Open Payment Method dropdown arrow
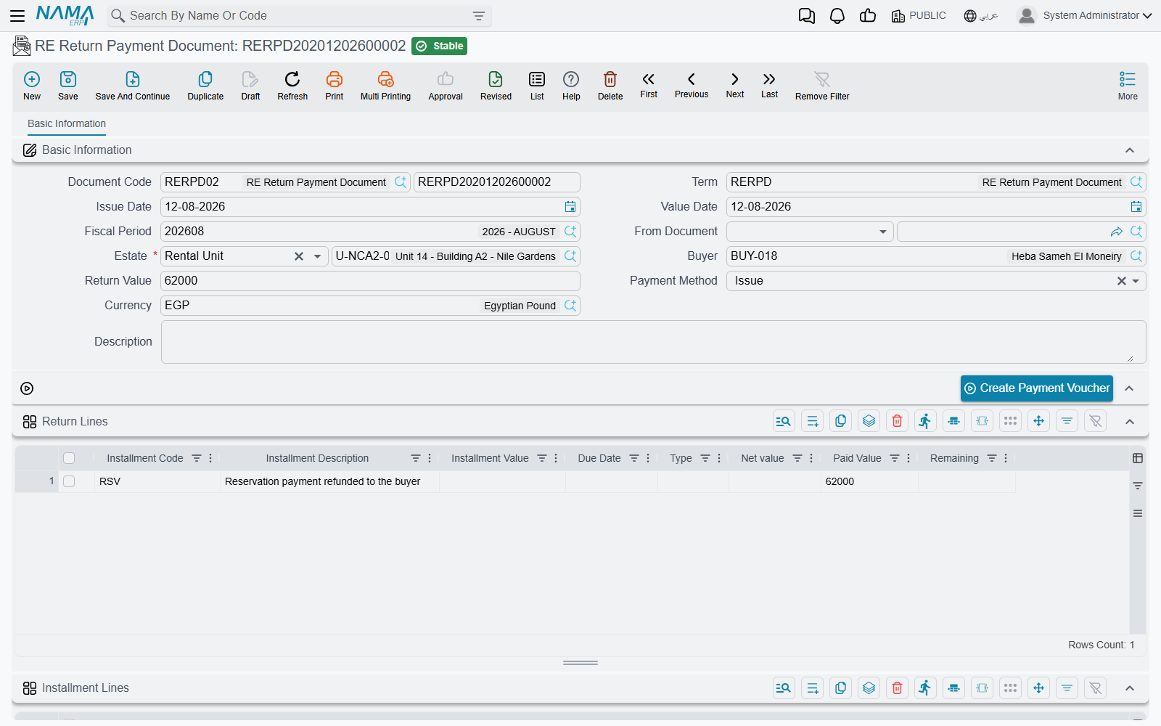 point(1136,281)
